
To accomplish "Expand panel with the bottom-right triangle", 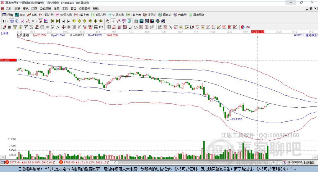I will pos(315,157).
